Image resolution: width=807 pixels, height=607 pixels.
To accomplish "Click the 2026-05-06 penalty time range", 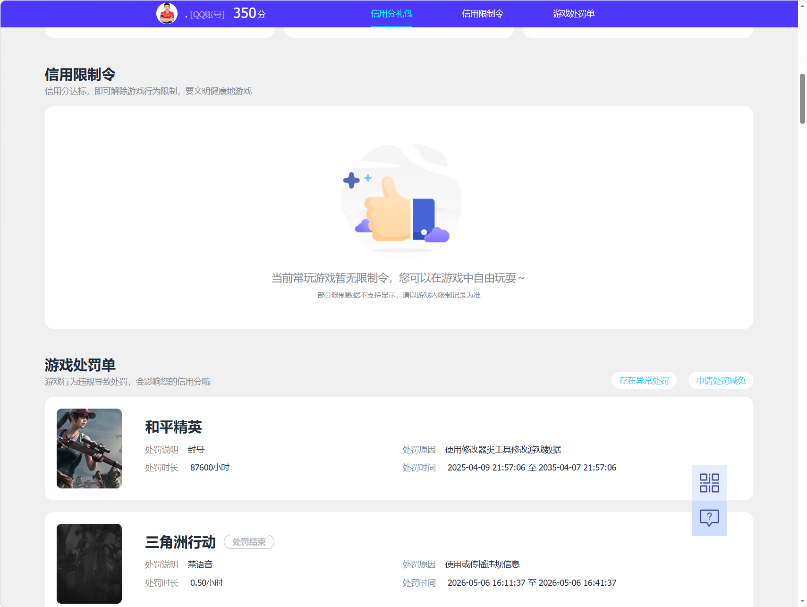I will pyautogui.click(x=532, y=583).
